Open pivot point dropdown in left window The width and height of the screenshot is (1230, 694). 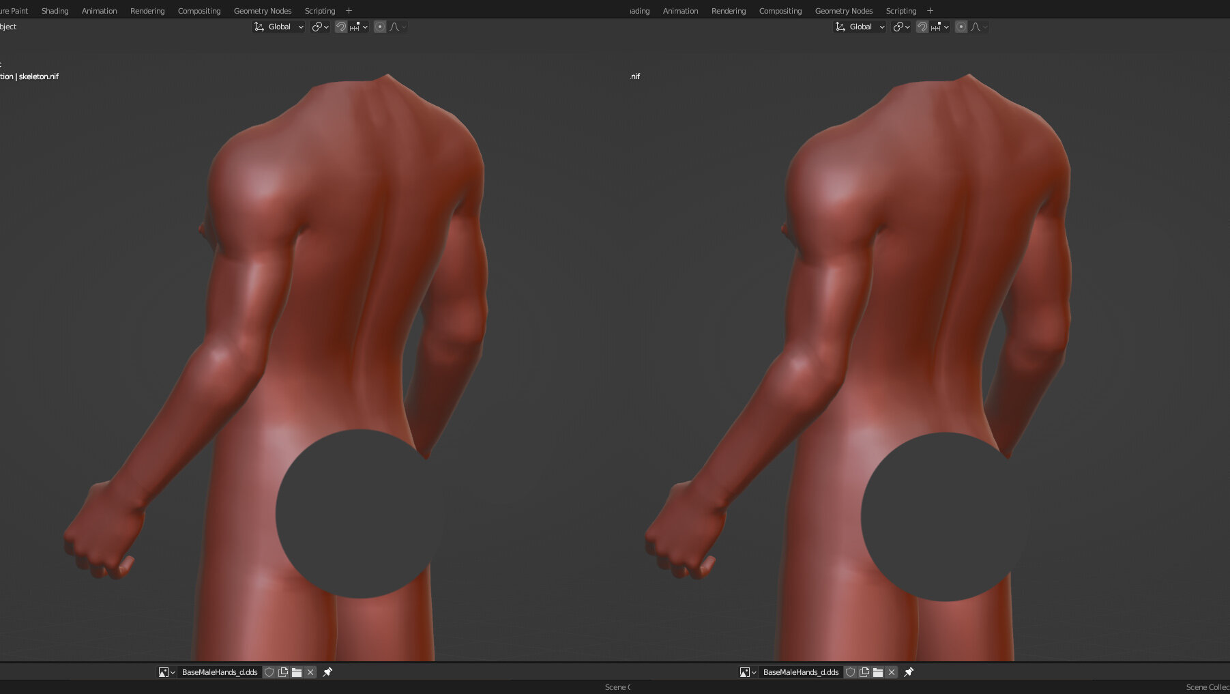click(320, 27)
